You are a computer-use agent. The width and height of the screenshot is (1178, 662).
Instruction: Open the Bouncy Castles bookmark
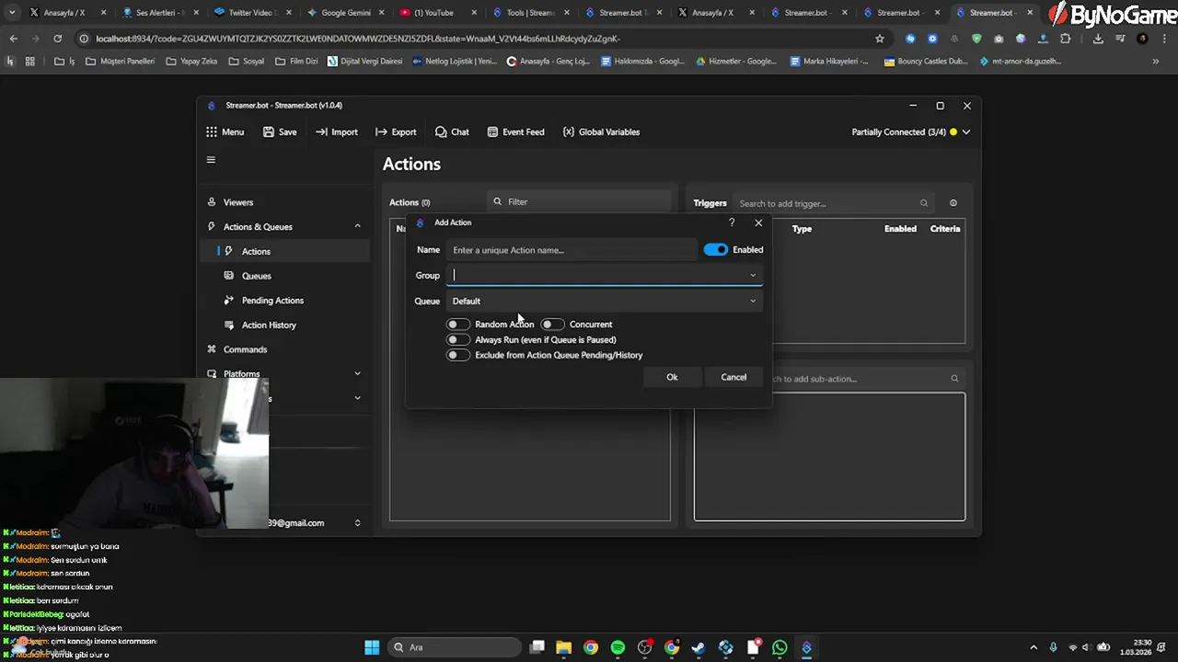(926, 62)
